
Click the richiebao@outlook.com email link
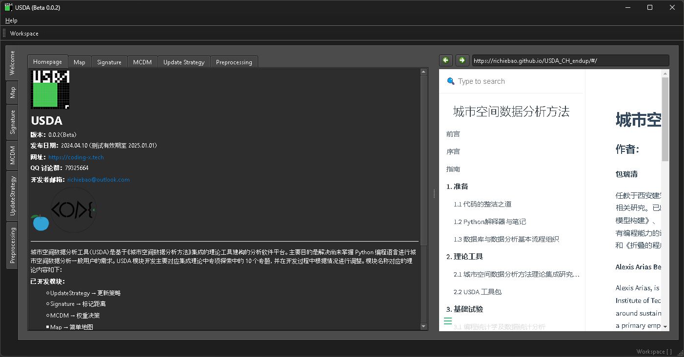coord(99,180)
